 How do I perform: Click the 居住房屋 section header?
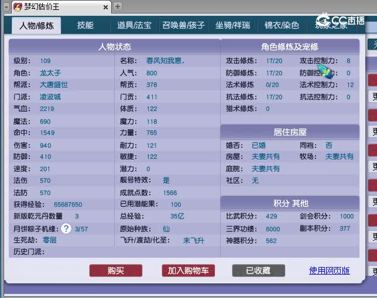(290, 132)
